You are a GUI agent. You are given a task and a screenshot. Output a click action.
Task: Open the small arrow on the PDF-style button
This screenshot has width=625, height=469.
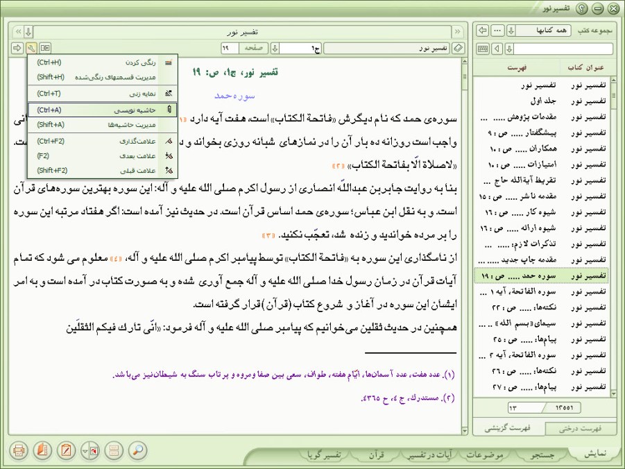coord(85,451)
